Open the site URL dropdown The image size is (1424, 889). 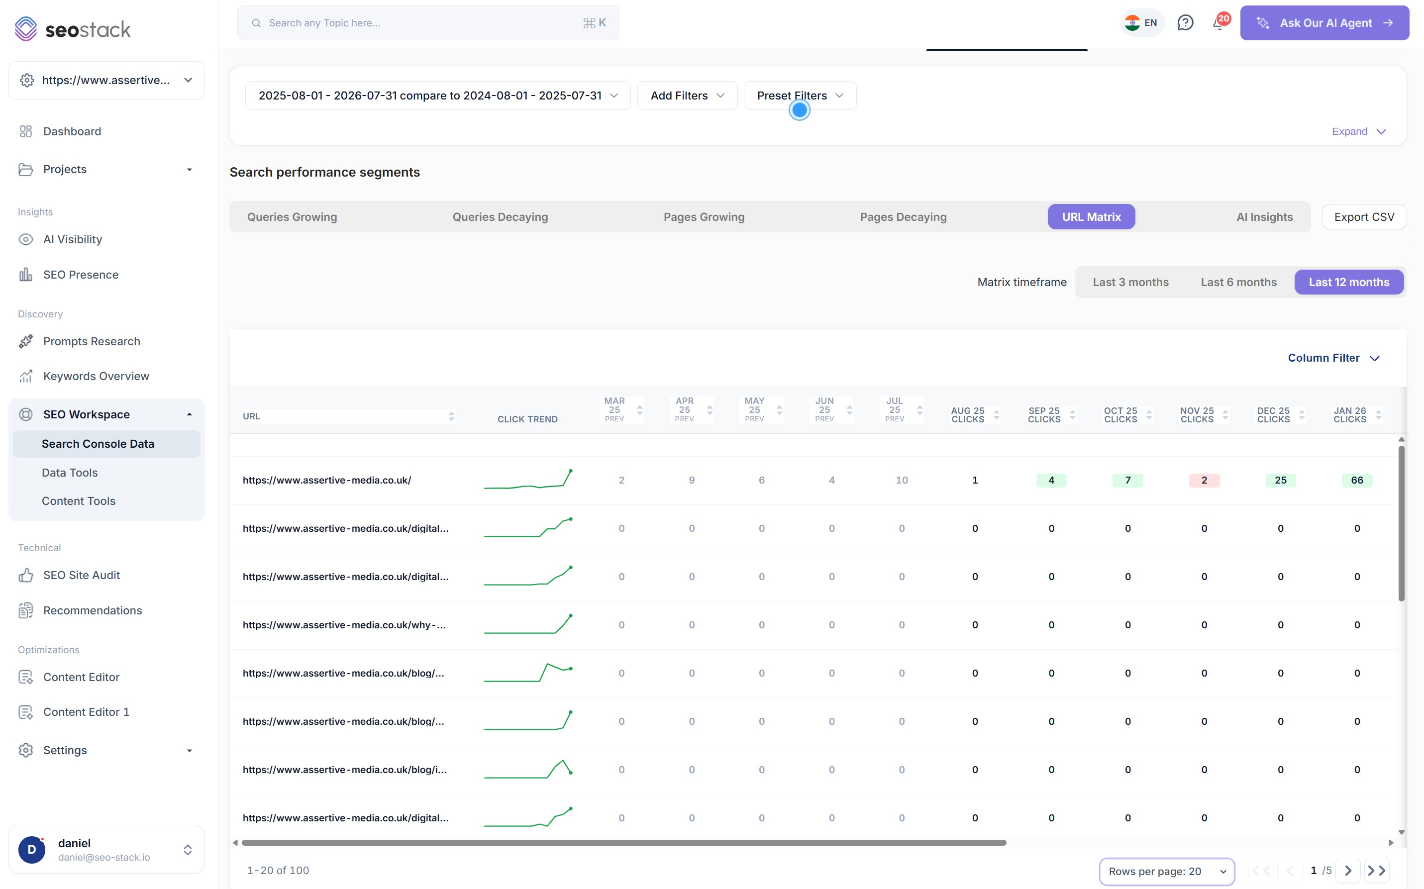coord(106,80)
